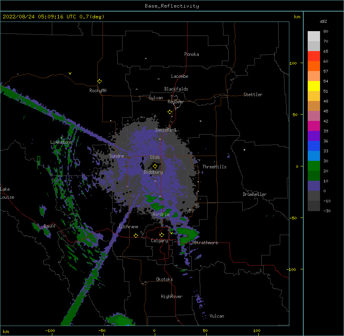344x336 pixels.
Task: Select the bright blue swatch in dBZ legend
Action: (314, 146)
